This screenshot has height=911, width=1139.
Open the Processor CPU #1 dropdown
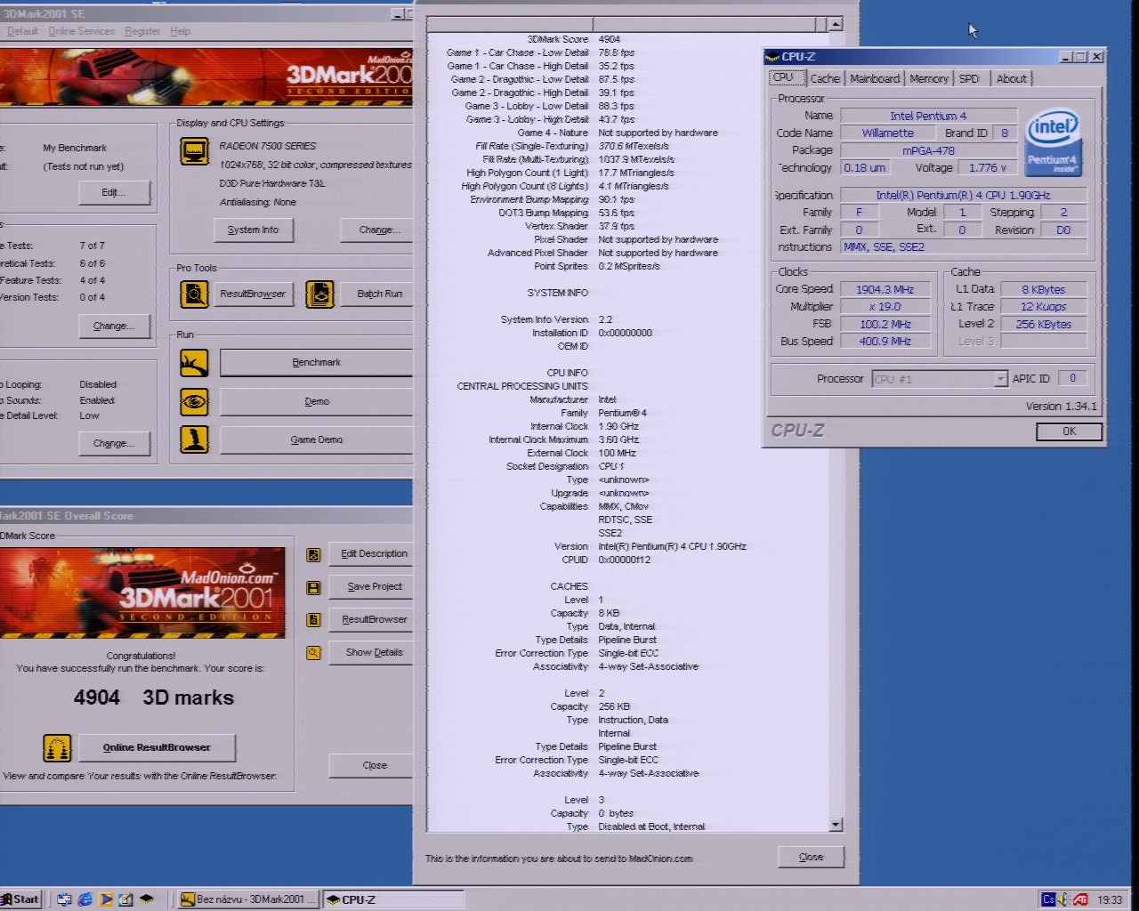pos(1000,379)
